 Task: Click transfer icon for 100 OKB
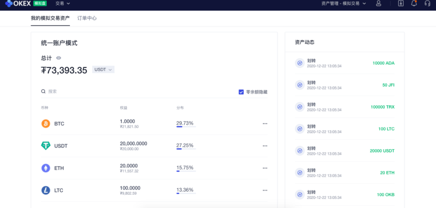click(300, 194)
